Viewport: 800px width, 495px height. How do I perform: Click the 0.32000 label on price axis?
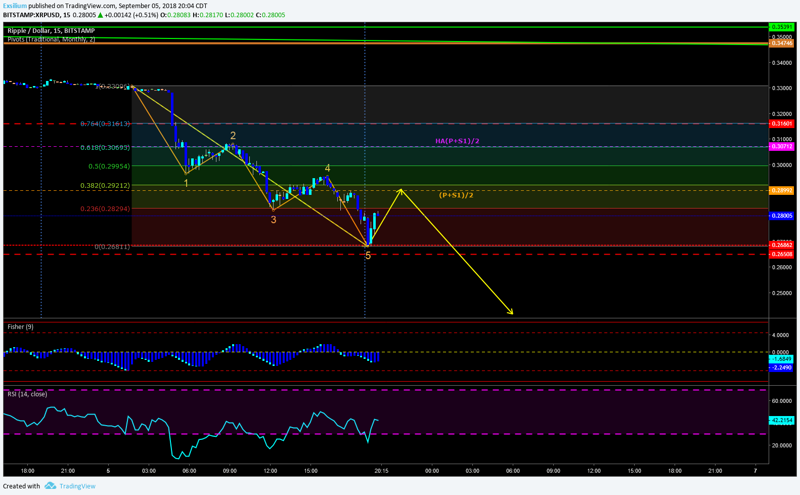click(781, 114)
